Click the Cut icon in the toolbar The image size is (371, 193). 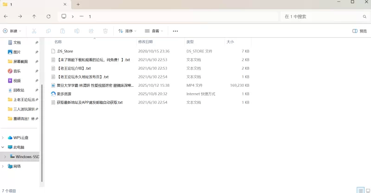click(x=34, y=31)
